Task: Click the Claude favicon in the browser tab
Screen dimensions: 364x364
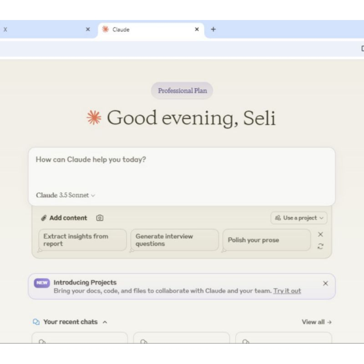Action: coord(106,30)
